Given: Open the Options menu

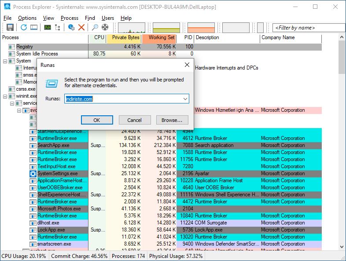Looking at the screenshot, I should pos(27,18).
